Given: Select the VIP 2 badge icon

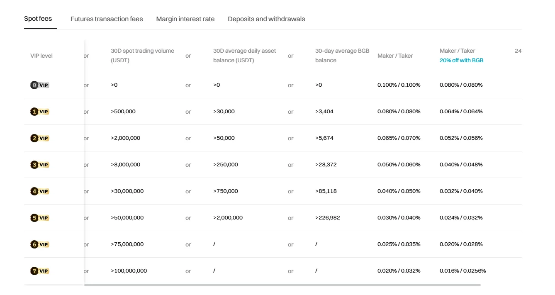Looking at the screenshot, I should pos(39,138).
